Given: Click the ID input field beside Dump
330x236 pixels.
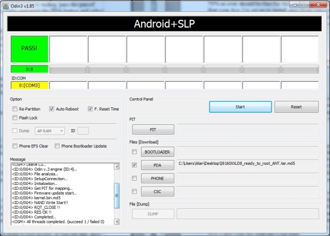Looking at the screenshot, I should click(83, 131).
